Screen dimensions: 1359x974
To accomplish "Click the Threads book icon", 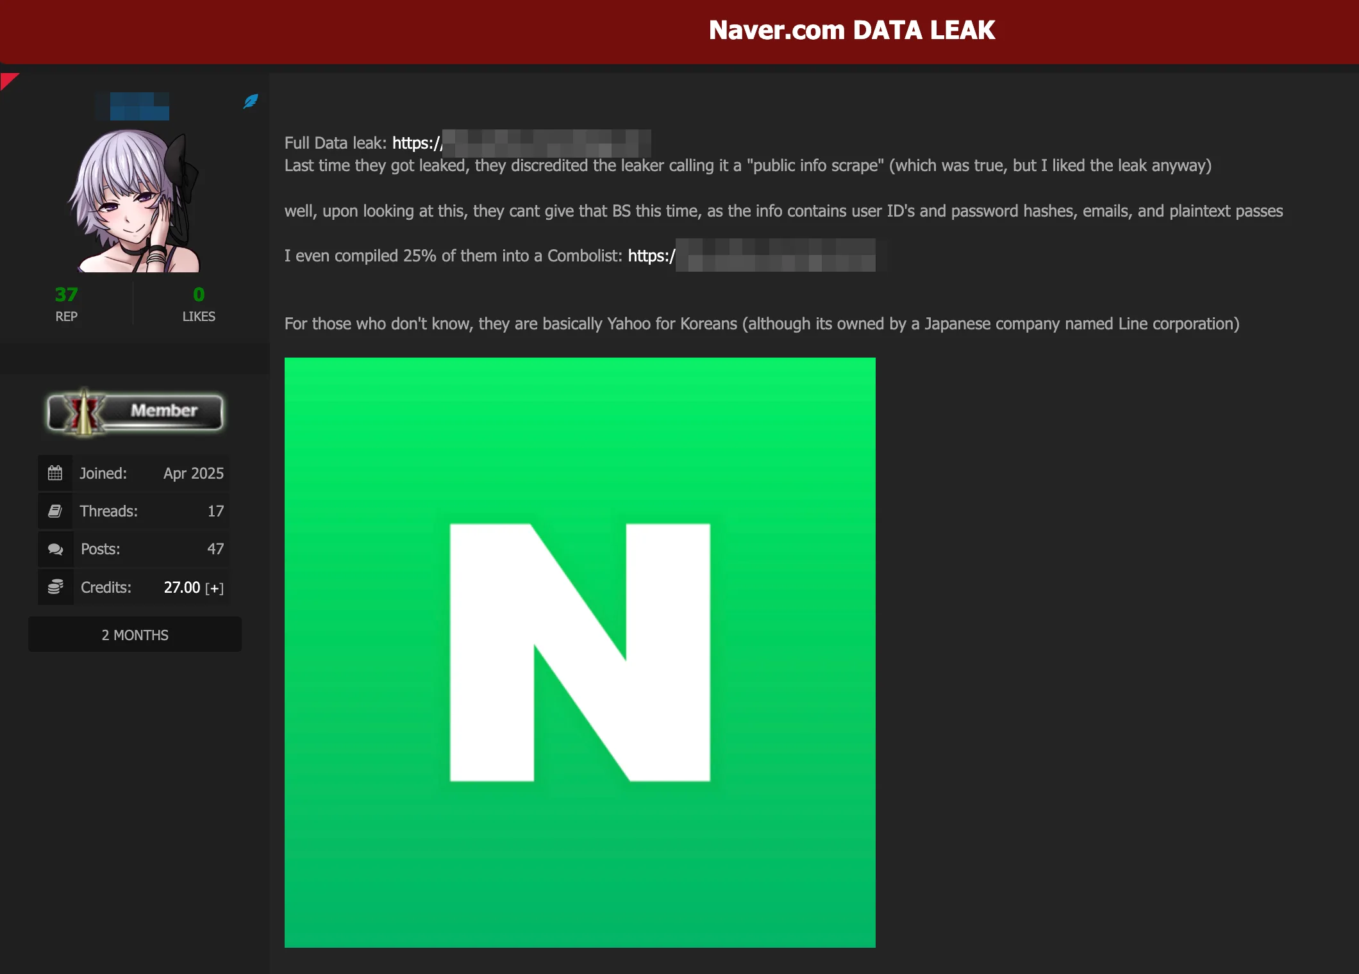I will click(x=55, y=511).
